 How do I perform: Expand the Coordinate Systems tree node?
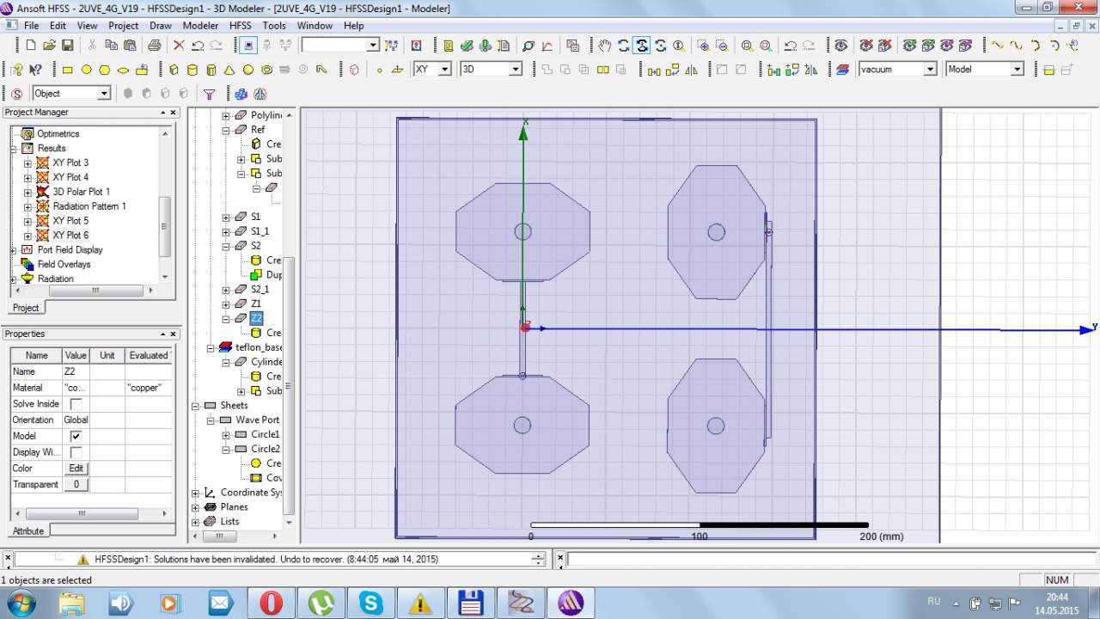[x=196, y=493]
